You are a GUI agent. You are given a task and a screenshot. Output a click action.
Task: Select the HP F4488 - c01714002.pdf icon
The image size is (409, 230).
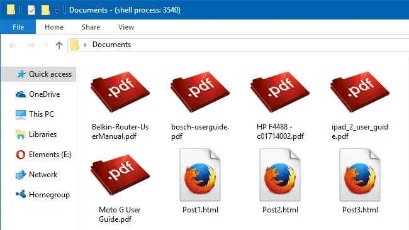279,92
